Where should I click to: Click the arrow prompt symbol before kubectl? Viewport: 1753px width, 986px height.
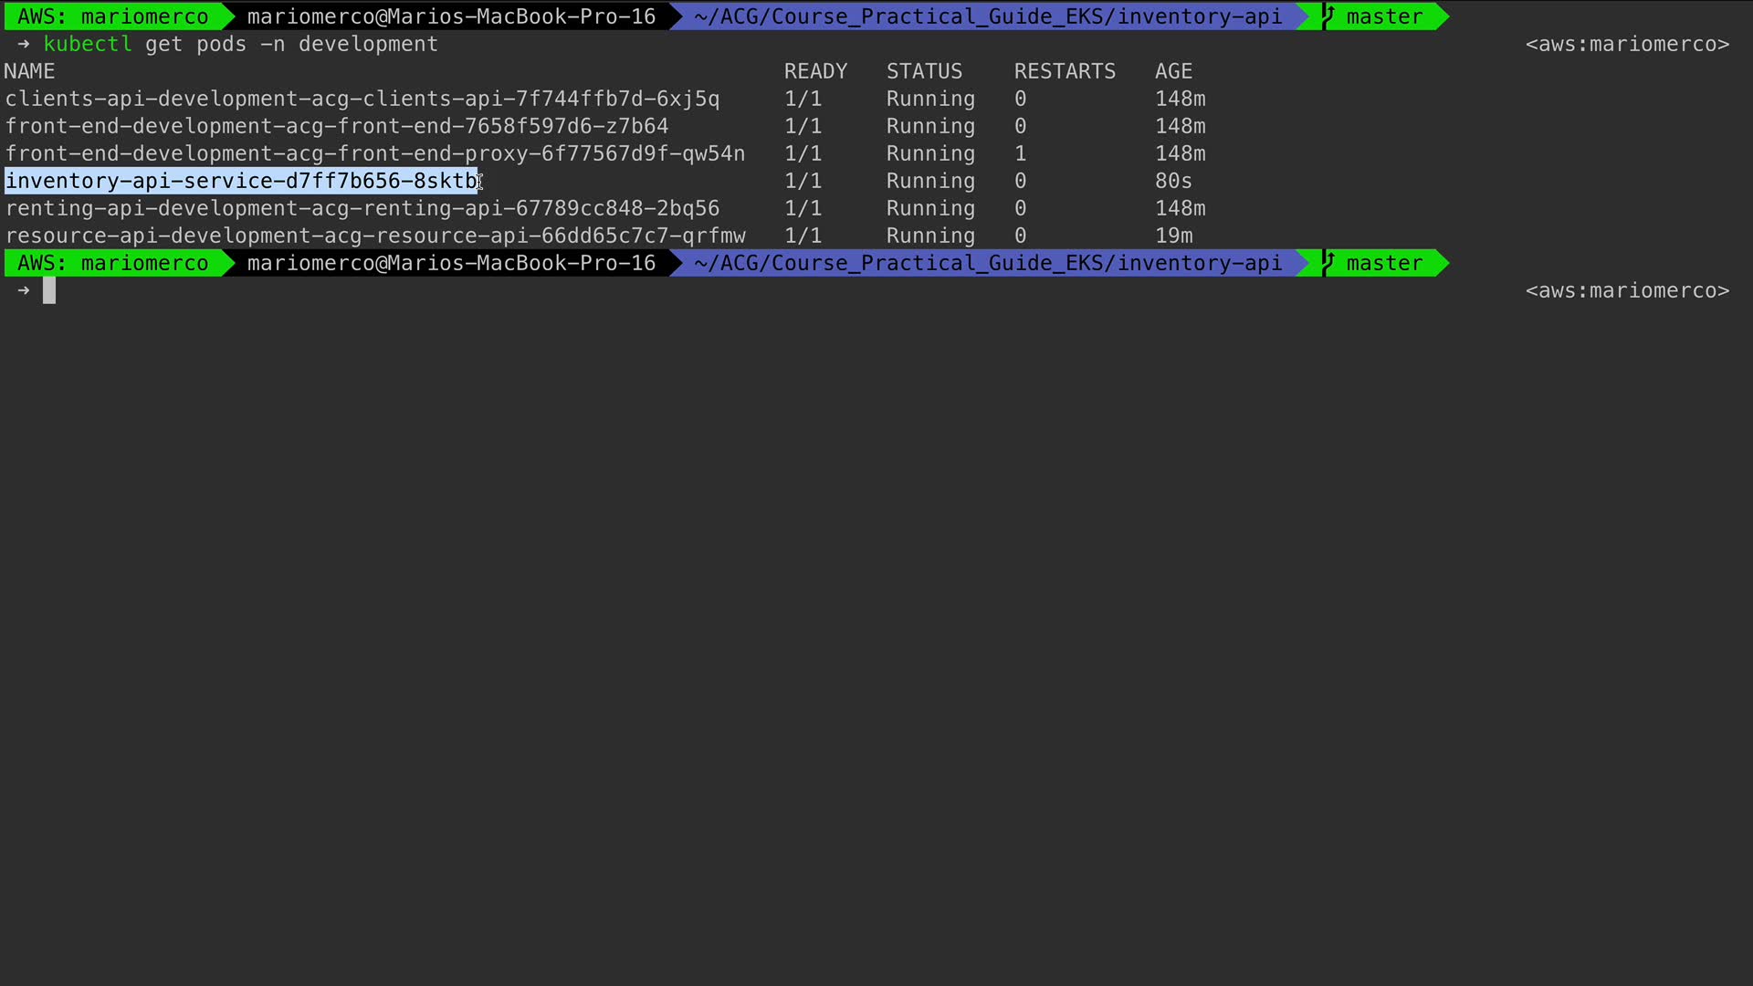point(24,44)
